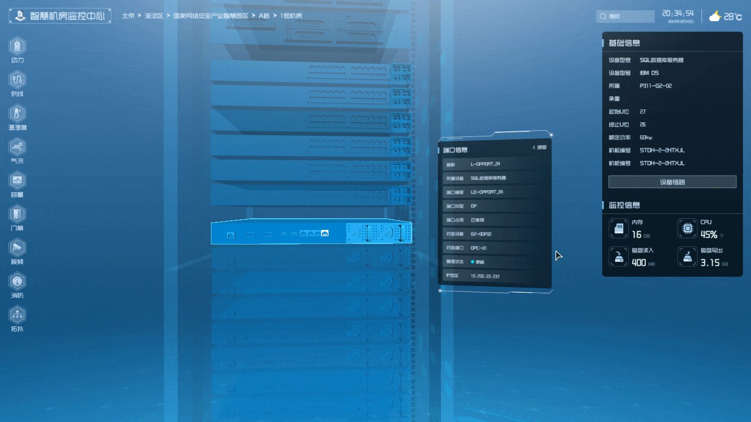Click the 已使用 port usage value

(477, 220)
